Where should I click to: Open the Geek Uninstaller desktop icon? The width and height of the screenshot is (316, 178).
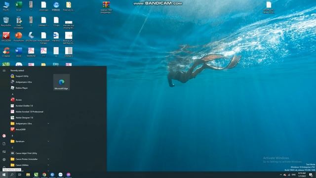click(x=19, y=23)
